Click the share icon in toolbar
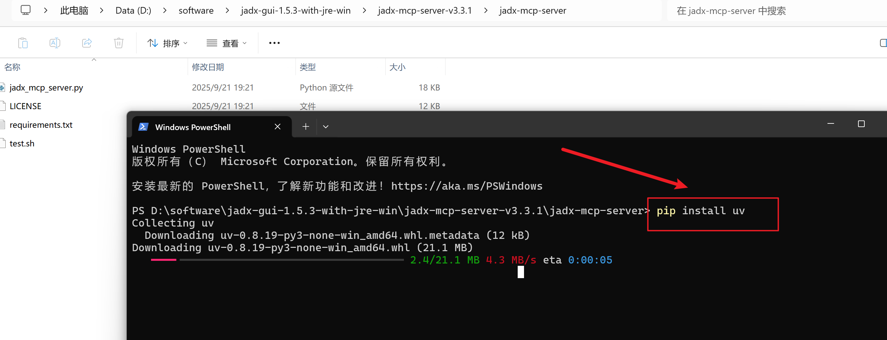 87,43
